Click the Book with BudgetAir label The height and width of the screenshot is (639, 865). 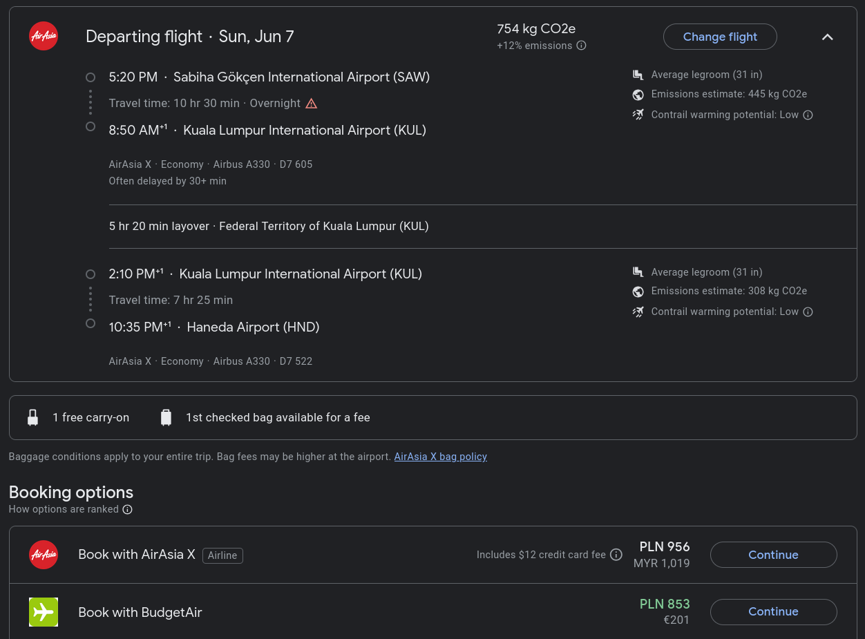coord(140,612)
